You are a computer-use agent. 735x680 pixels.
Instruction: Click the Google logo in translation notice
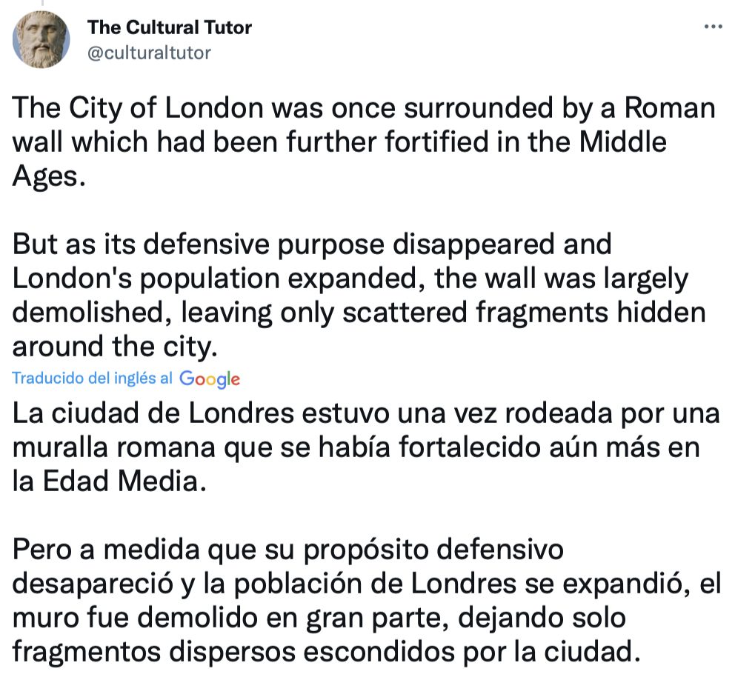pos(210,379)
